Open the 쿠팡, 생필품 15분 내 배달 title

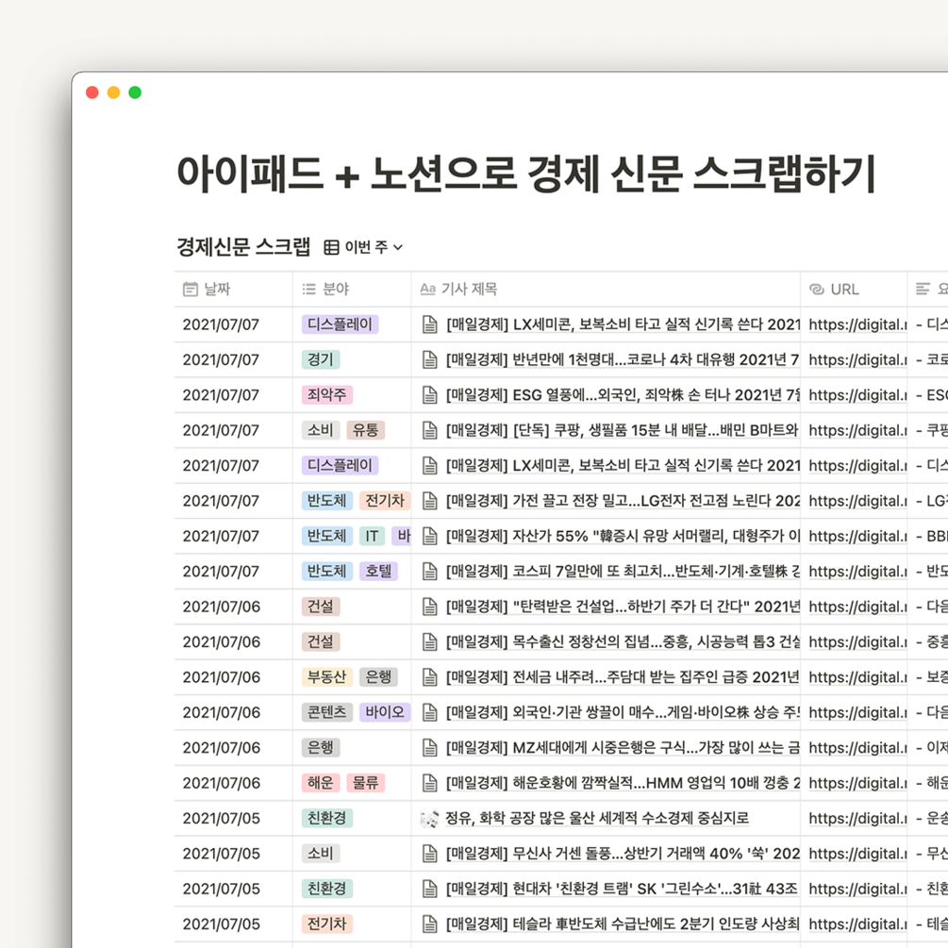(623, 430)
